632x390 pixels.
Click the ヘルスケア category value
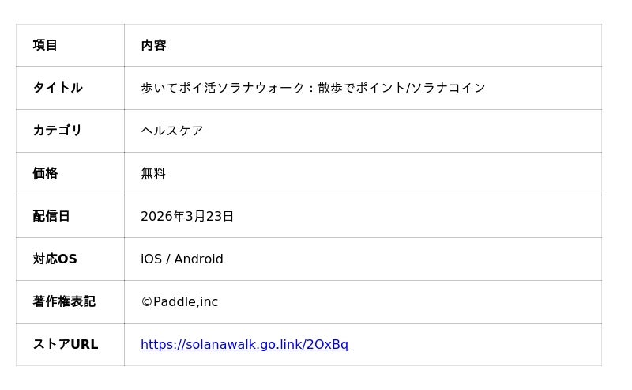click(x=172, y=131)
